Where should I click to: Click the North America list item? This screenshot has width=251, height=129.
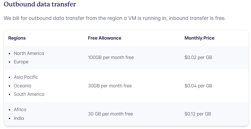pos(29,53)
